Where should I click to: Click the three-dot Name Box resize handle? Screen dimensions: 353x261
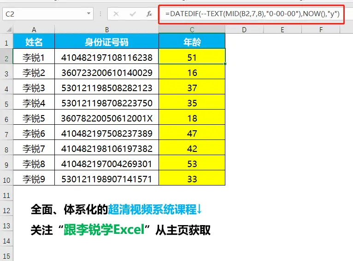(x=101, y=14)
